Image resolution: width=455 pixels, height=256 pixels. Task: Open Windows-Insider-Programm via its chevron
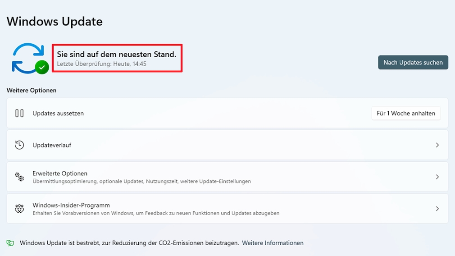click(x=437, y=209)
